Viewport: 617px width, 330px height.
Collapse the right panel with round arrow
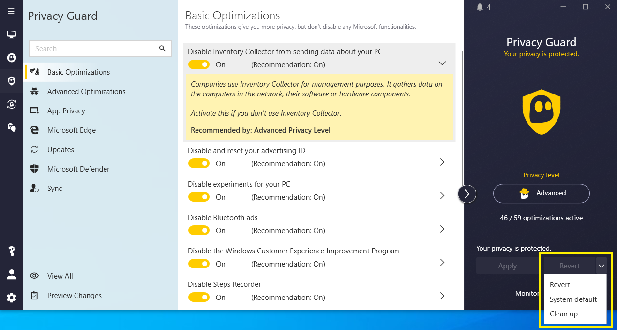tap(467, 194)
